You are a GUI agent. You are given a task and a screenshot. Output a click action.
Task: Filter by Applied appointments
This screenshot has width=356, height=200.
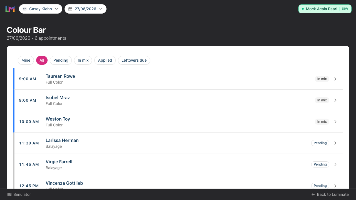point(105,60)
